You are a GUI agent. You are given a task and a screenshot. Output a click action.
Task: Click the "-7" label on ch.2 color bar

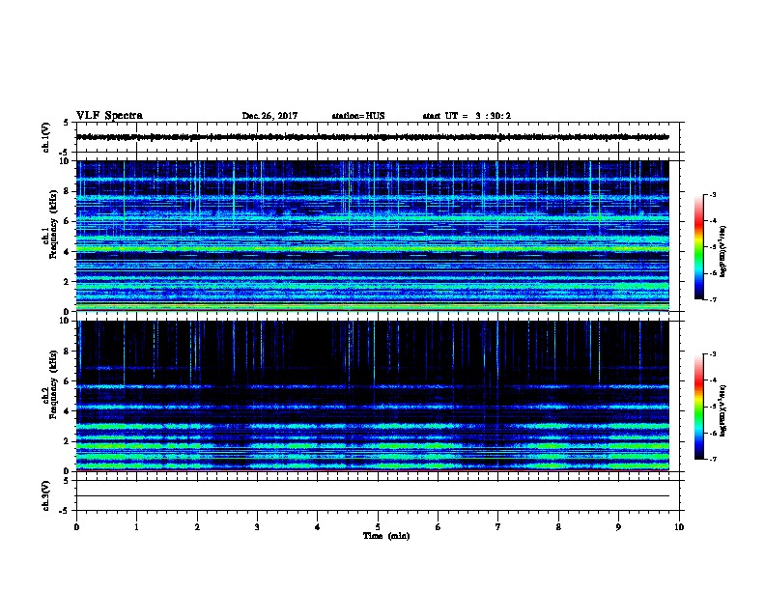tap(713, 459)
